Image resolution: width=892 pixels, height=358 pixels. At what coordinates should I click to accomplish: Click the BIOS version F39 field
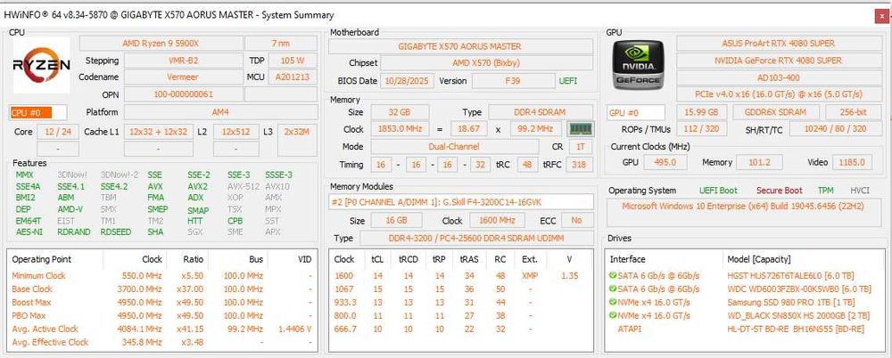click(513, 81)
